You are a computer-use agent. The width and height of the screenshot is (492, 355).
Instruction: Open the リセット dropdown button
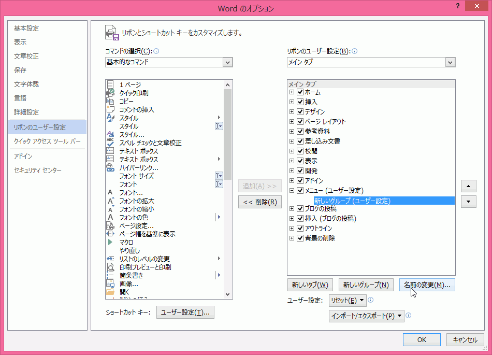tap(348, 301)
